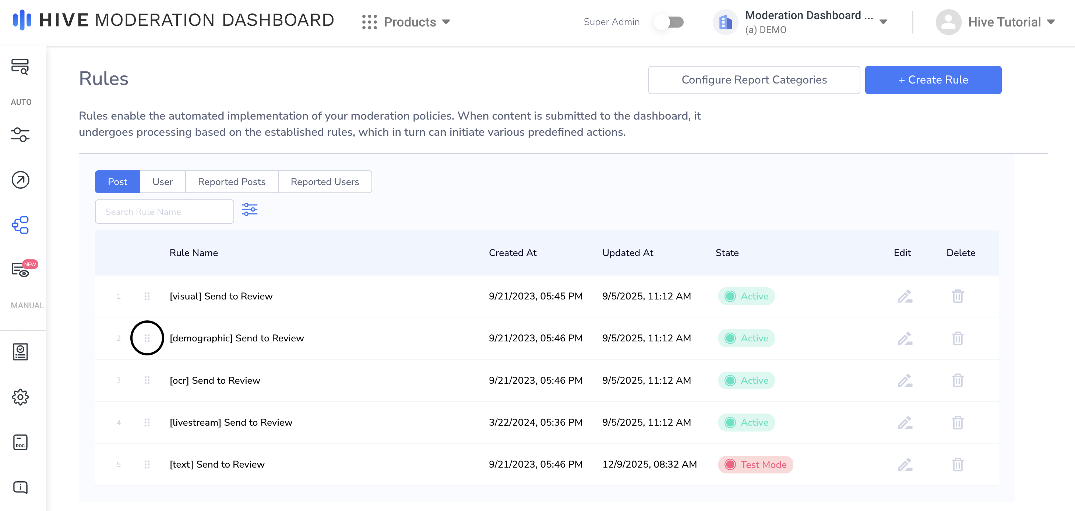Delete the [text] Send to Review rule

click(x=957, y=464)
